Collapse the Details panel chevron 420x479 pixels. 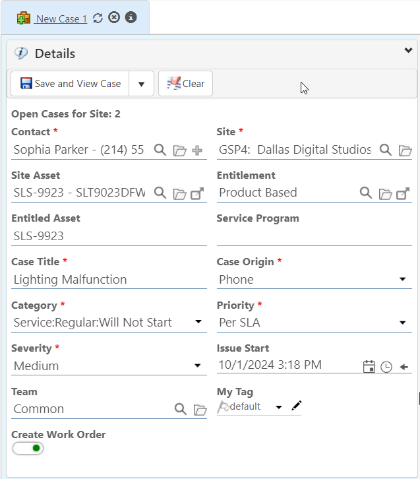(x=408, y=50)
